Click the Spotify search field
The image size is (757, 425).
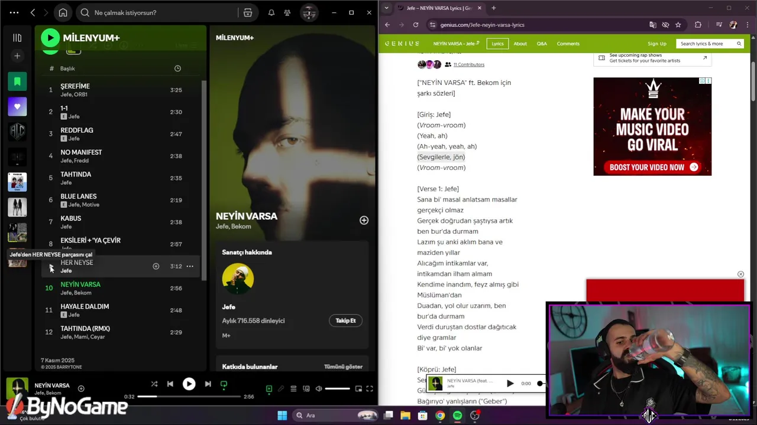[157, 12]
